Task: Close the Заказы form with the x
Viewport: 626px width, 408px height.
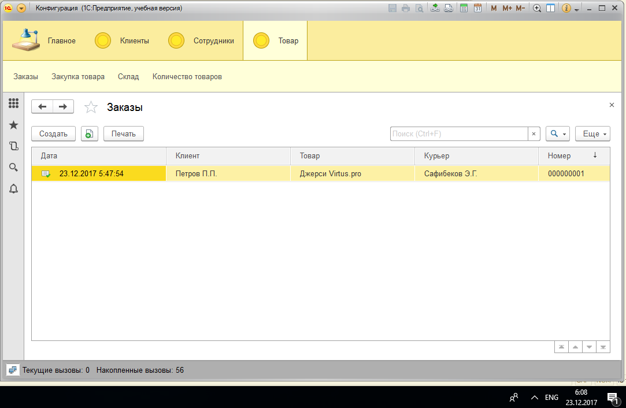Action: [x=612, y=105]
